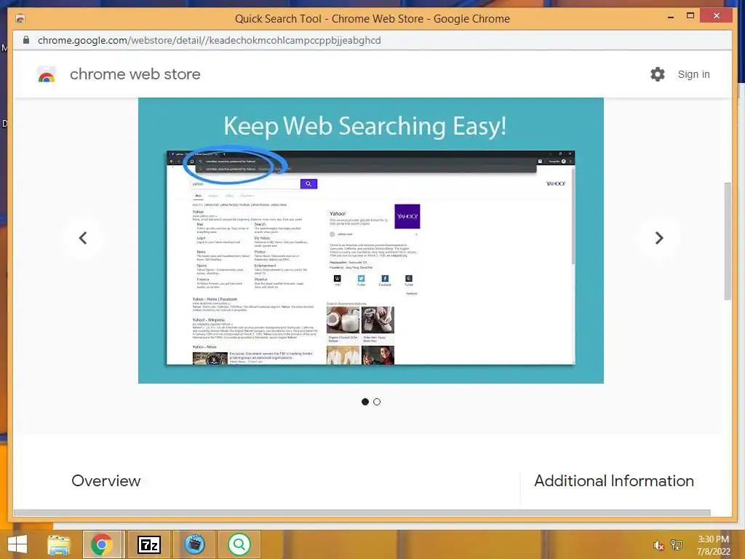Open 7-Zip from the taskbar
745x559 pixels.
[x=148, y=544]
